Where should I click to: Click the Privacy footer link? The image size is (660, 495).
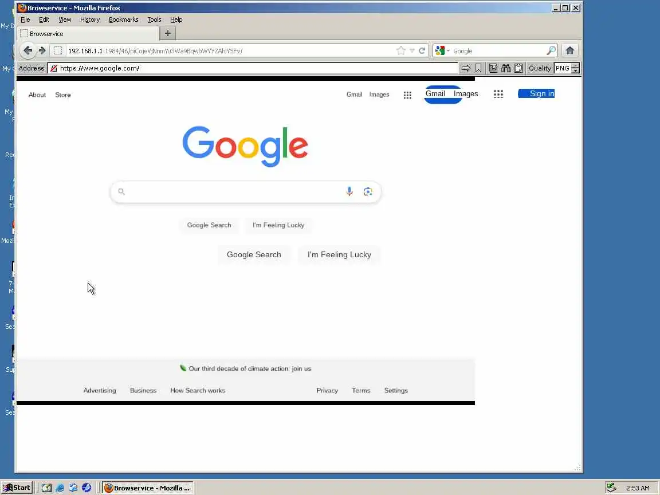(327, 391)
